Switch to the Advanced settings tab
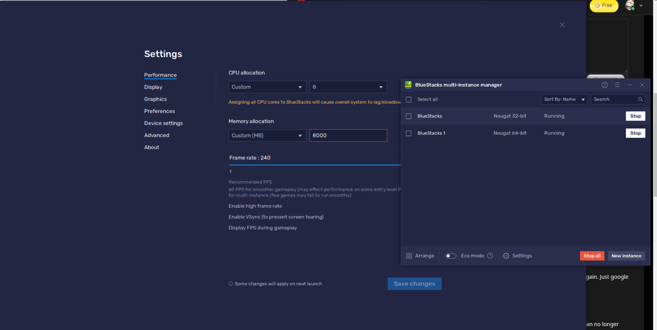Image resolution: width=657 pixels, height=330 pixels. pyautogui.click(x=157, y=135)
